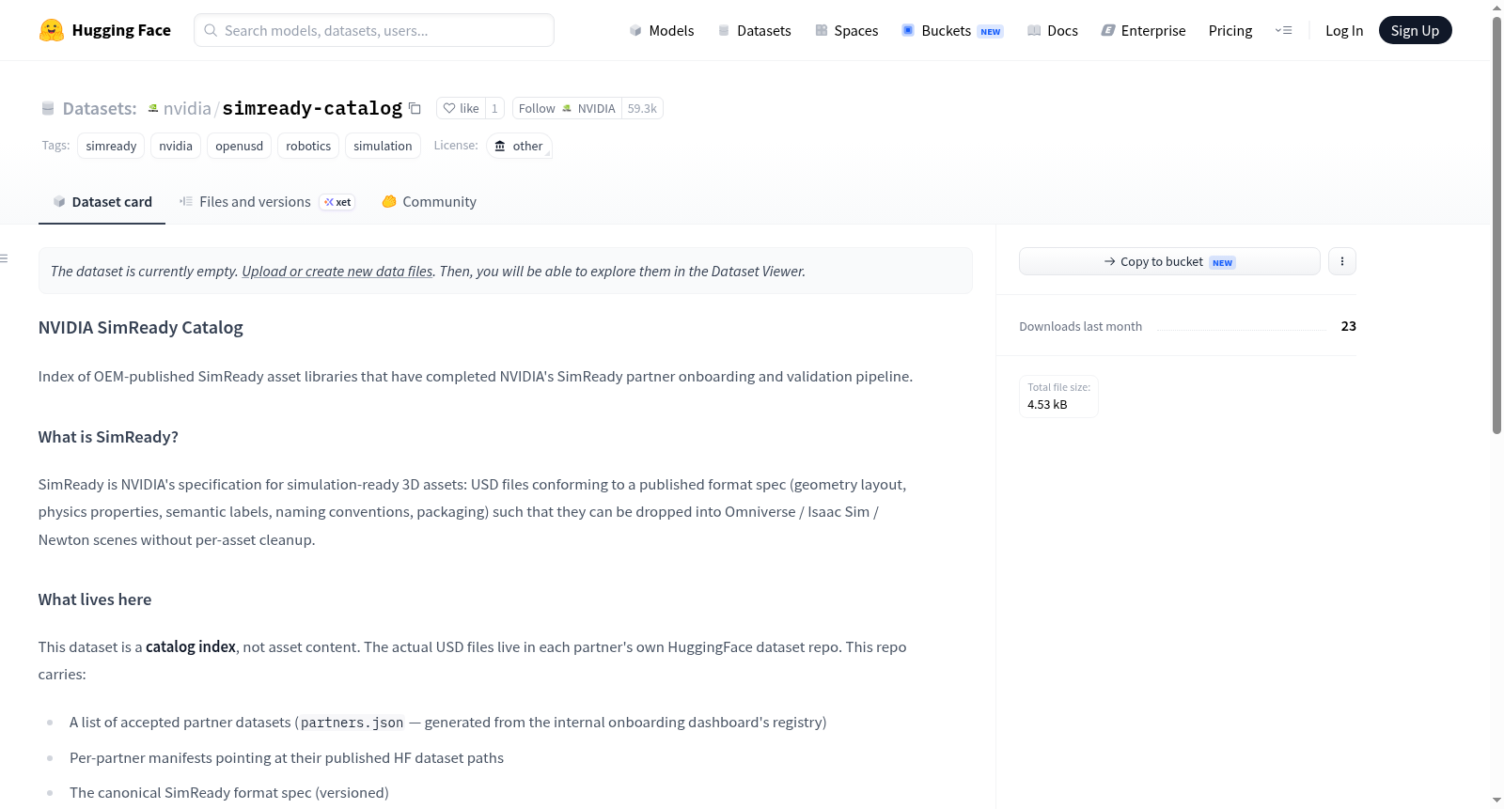1504x809 pixels.
Task: Click the downloads value 23
Action: [1349, 326]
